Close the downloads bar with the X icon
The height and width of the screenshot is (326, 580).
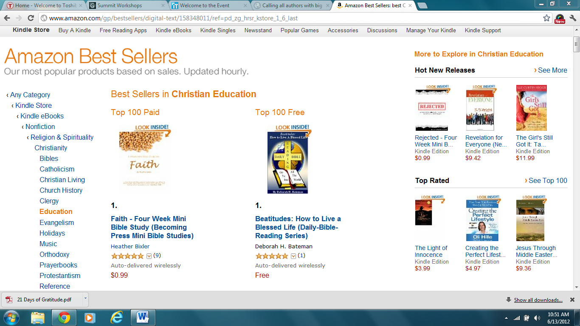(572, 300)
